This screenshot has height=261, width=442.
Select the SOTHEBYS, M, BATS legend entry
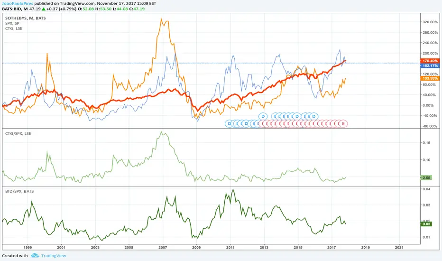point(25,18)
